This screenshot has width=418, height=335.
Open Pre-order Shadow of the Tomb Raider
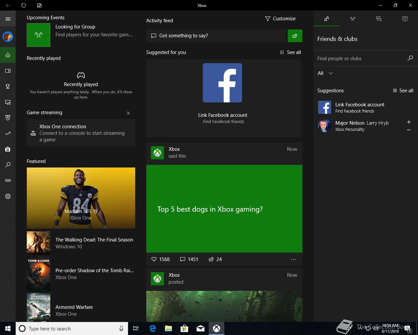pos(81,274)
